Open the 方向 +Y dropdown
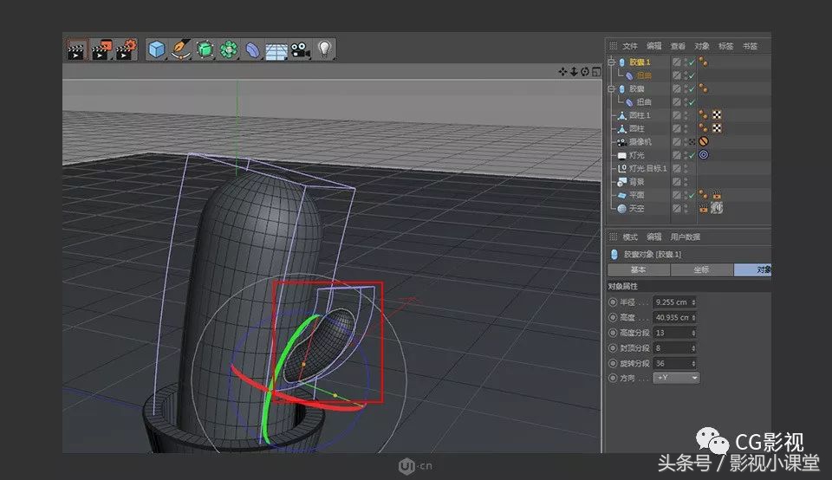Viewport: 832px width, 480px height. click(677, 378)
